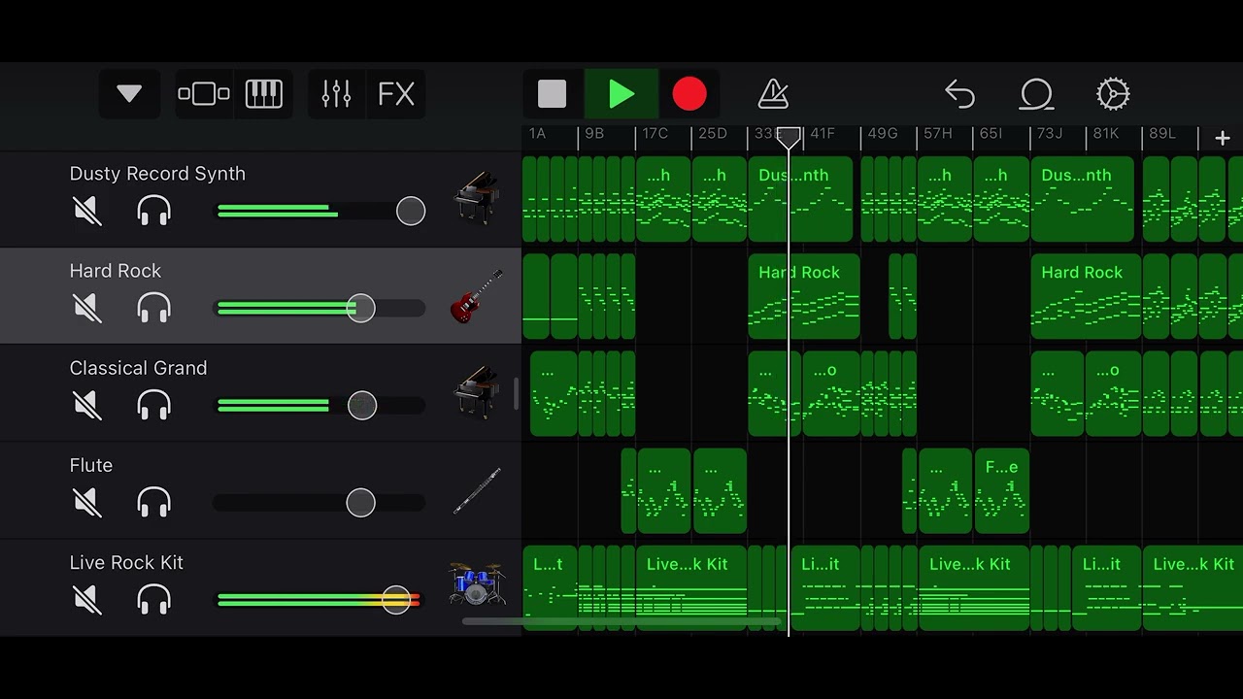
Task: Select Dus...nth region near section 73J
Action: (1082, 199)
